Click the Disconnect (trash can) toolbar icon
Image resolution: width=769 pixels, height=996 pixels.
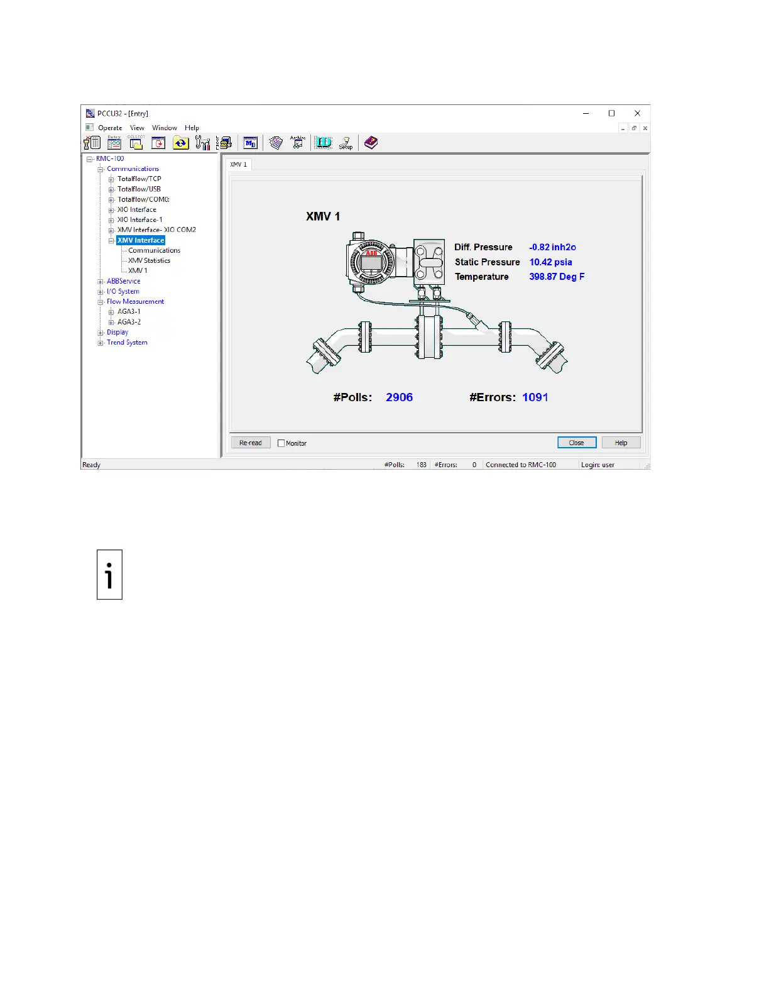click(x=92, y=143)
